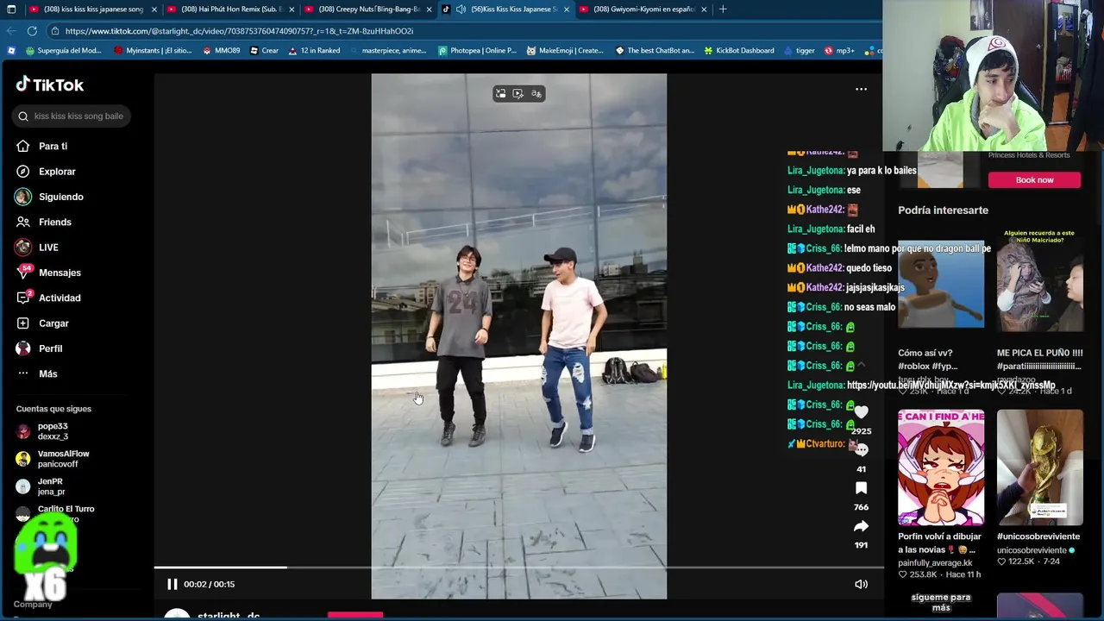
Task: Open the Crear bookmark
Action: [264, 51]
